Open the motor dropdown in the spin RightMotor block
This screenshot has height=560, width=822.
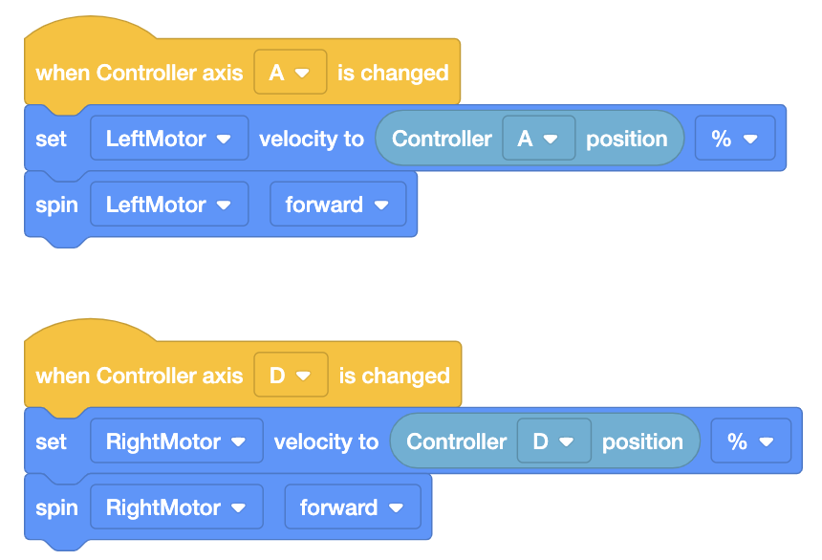[176, 506]
